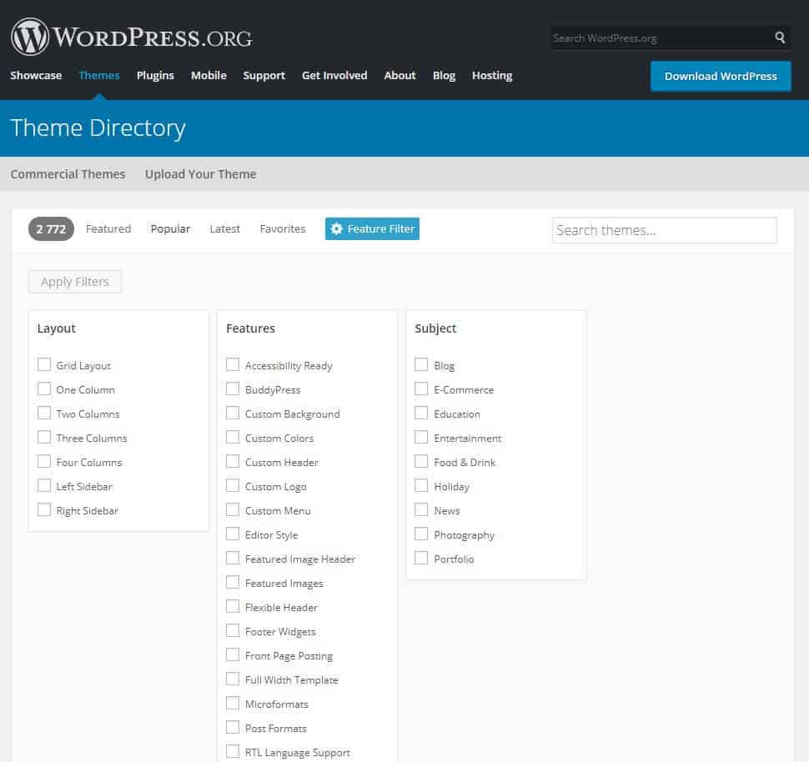Check the Food & Drink checkbox

tap(421, 462)
